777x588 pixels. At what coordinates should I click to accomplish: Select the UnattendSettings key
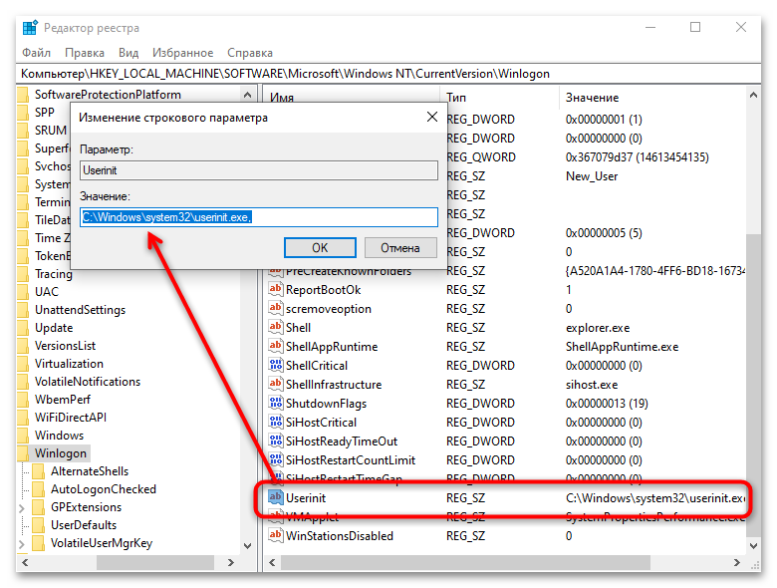coord(80,310)
